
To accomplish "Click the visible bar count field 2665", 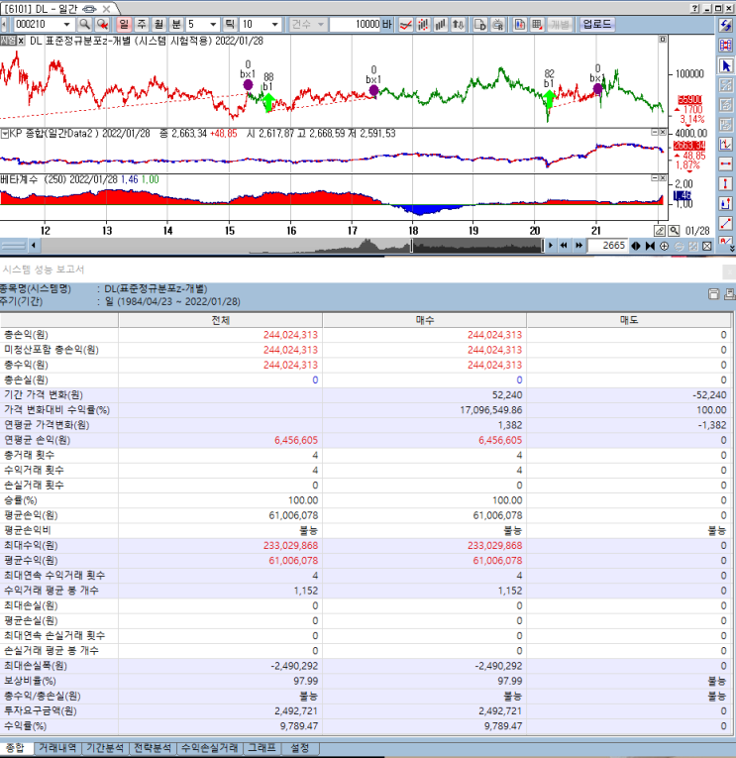I will [607, 246].
